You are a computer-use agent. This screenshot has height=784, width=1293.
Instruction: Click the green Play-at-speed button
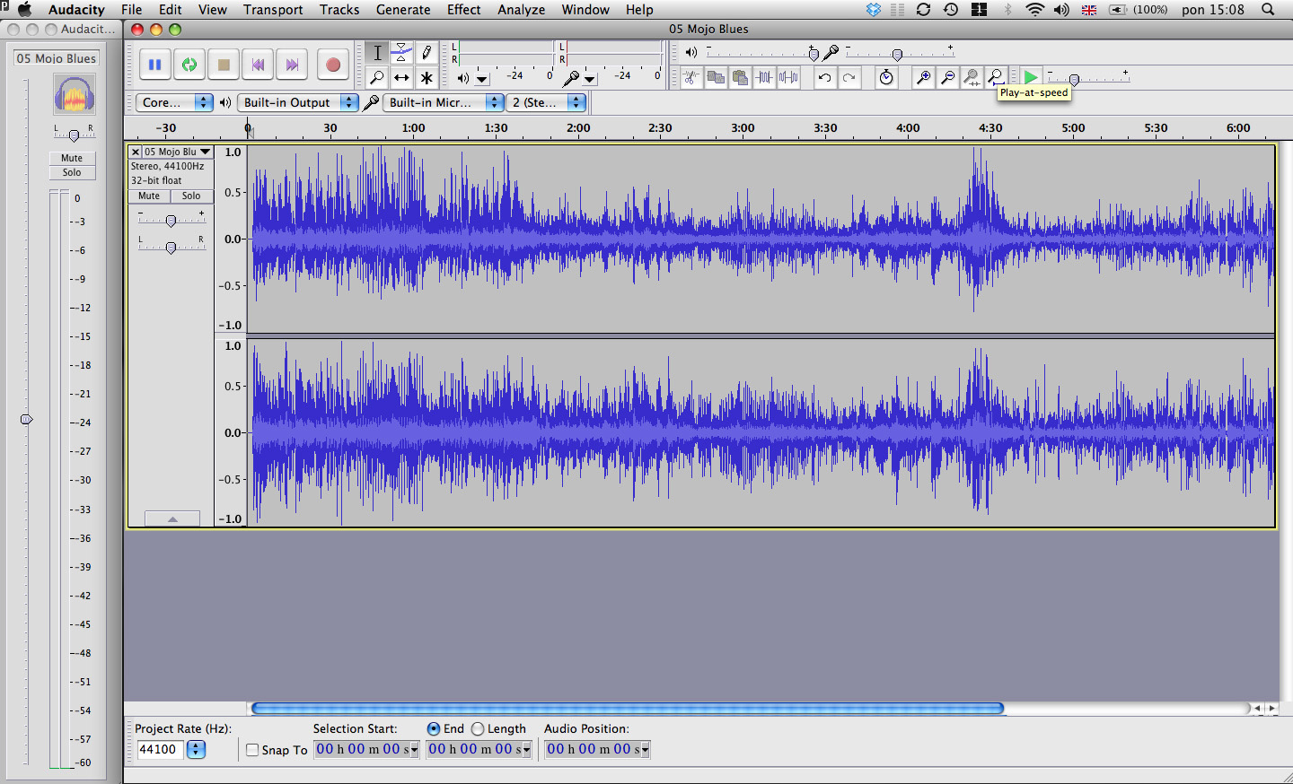(1031, 77)
